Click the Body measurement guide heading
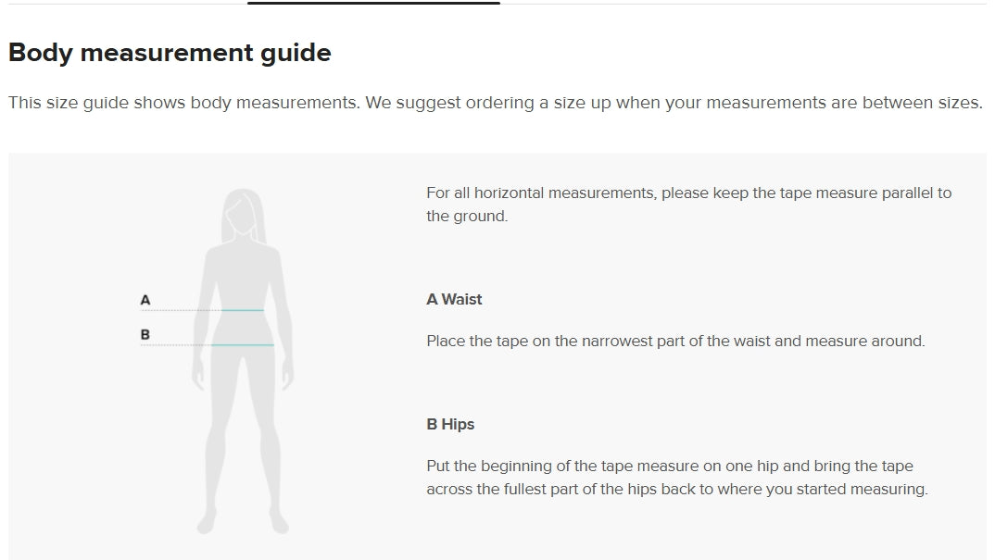The width and height of the screenshot is (995, 560). pos(170,53)
